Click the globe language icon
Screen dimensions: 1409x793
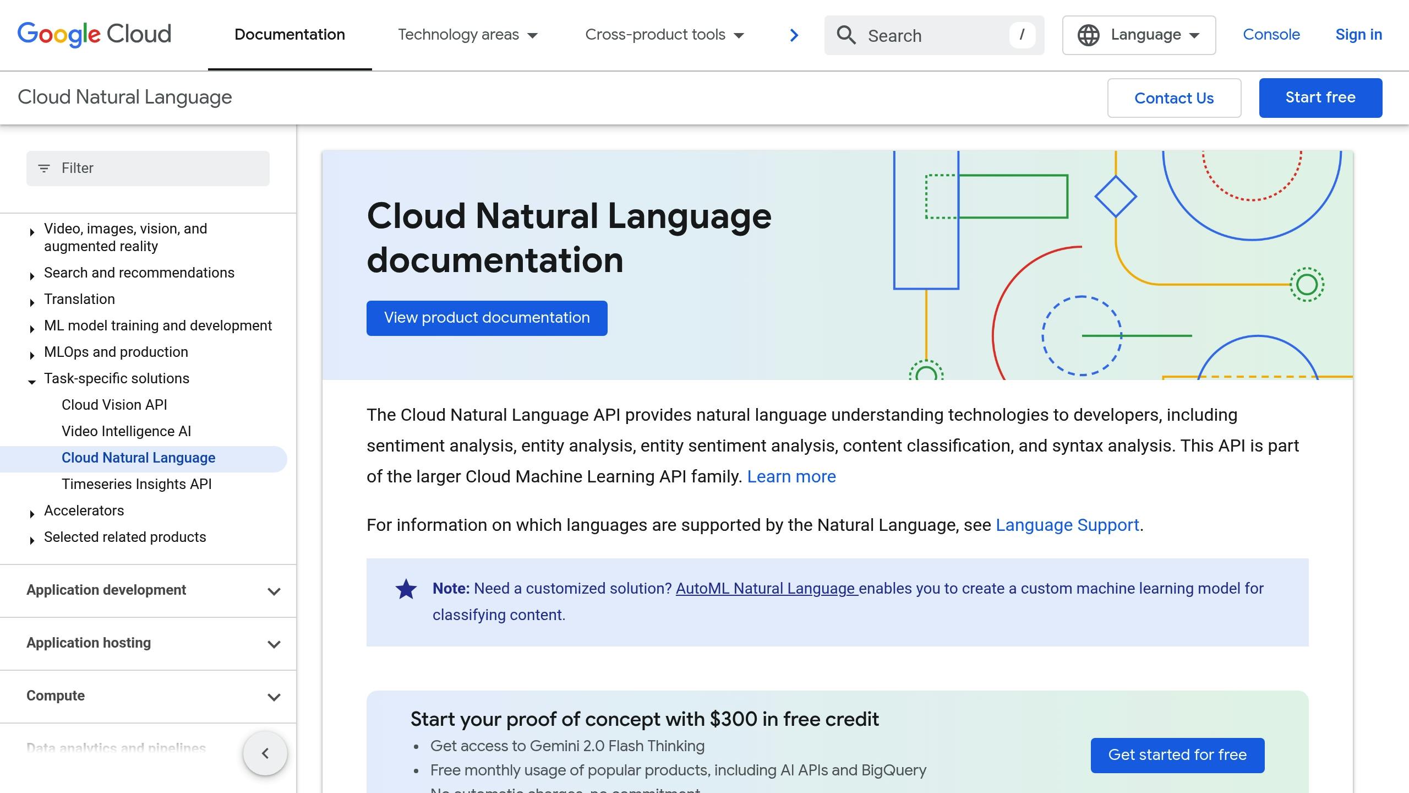[x=1088, y=35]
